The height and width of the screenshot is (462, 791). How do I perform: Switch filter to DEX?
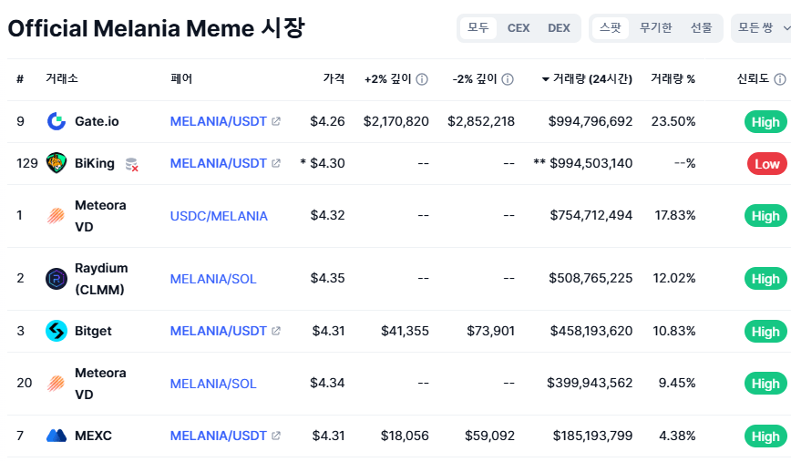click(559, 27)
